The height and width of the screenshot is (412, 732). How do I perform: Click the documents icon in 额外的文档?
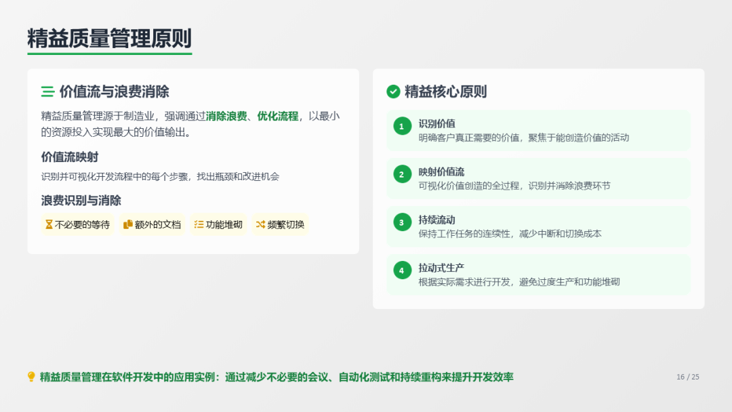point(127,224)
